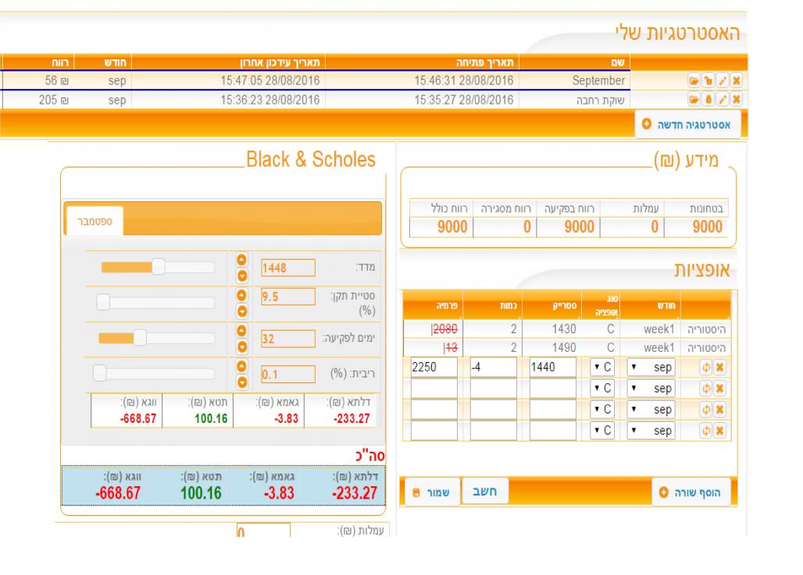803x575 pixels.
Task: Click the unlocked padlock on September row
Action: click(708, 81)
